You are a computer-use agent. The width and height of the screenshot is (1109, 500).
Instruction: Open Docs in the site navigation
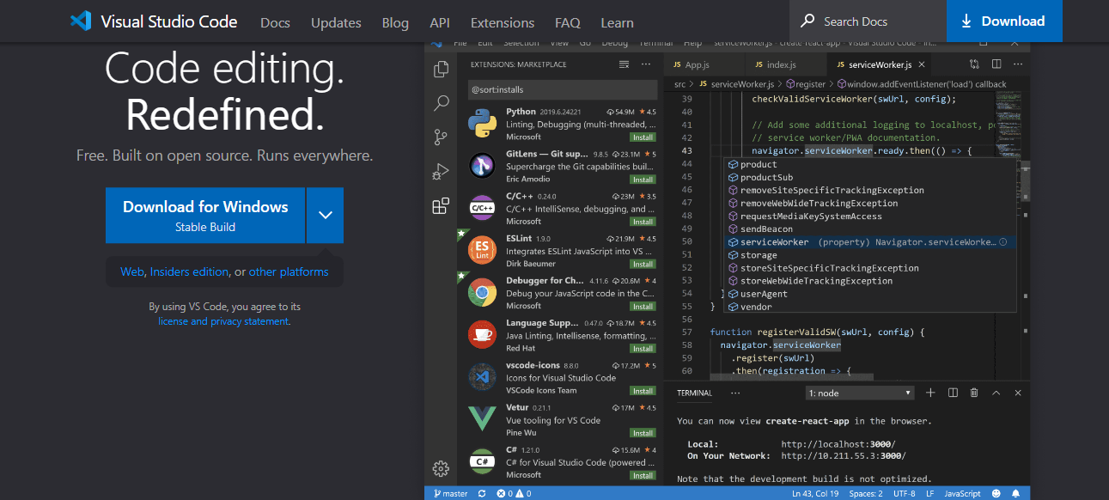tap(275, 22)
